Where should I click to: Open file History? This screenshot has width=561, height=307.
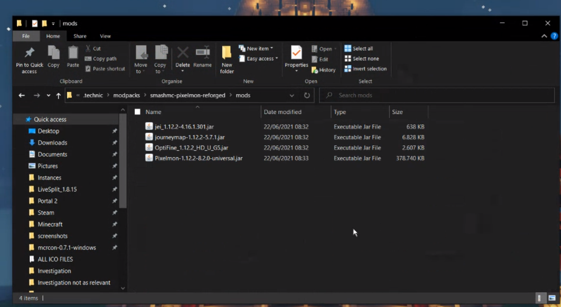point(323,70)
